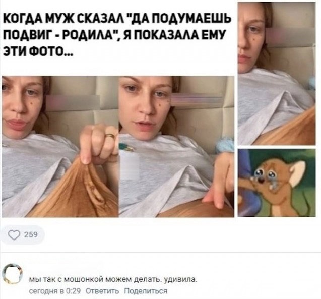Open the first photo with the ringed hand
Viewport: 321px width, 299px height.
click(60, 147)
